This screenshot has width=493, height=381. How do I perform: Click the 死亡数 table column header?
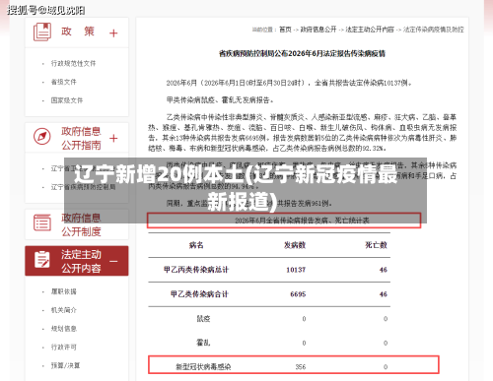pos(376,245)
